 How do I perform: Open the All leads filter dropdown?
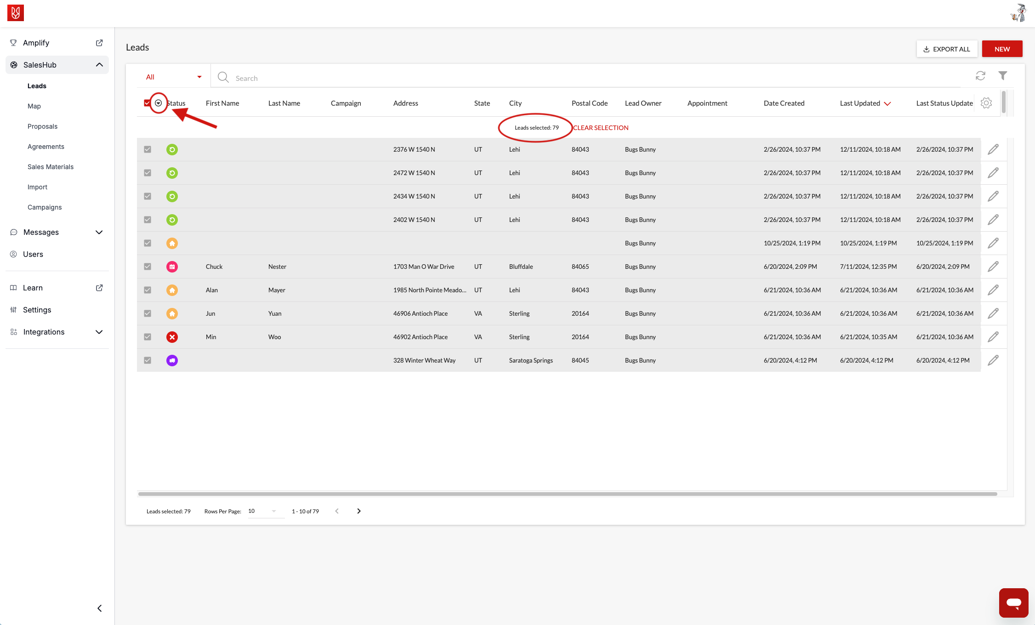pyautogui.click(x=174, y=77)
